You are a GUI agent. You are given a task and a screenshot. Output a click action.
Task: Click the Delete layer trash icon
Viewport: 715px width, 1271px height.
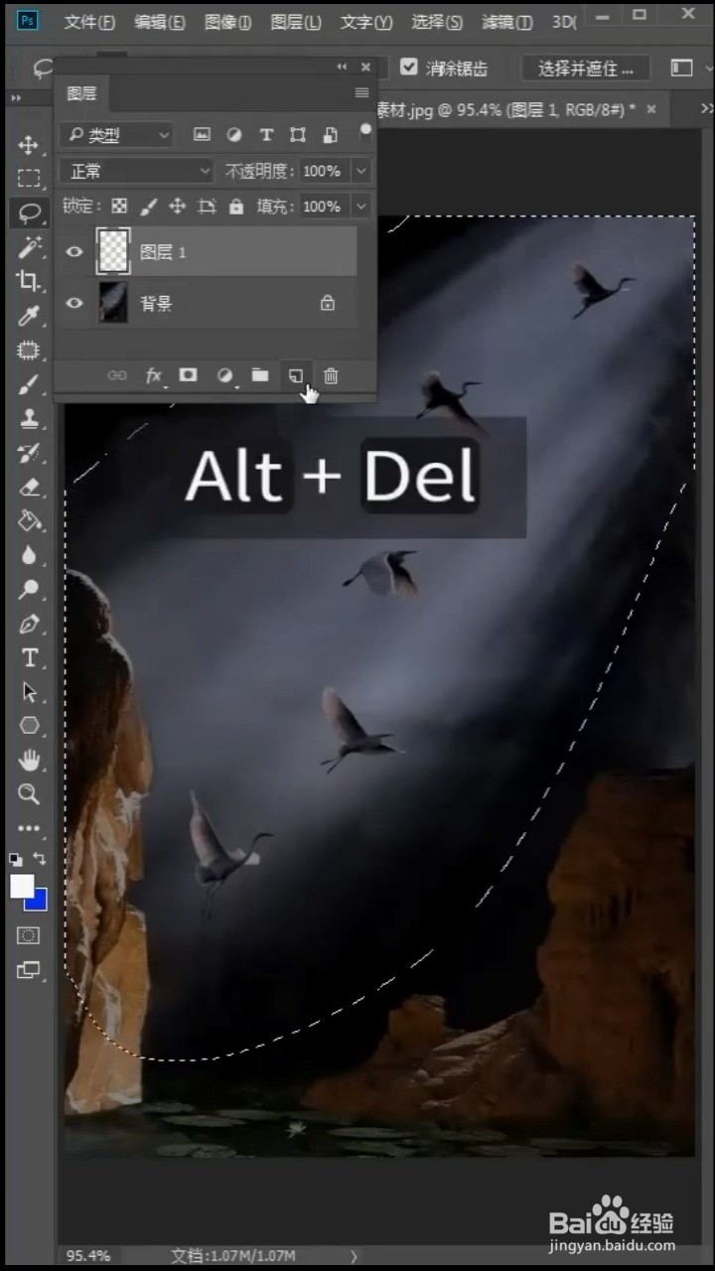[331, 375]
